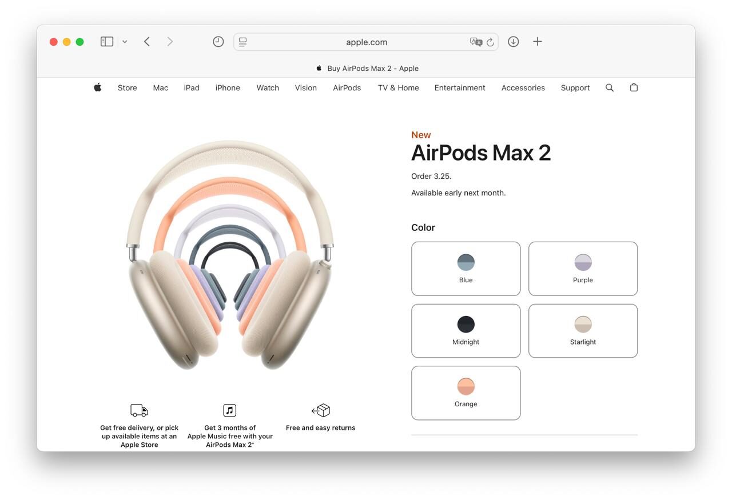This screenshot has width=732, height=500.
Task: Toggle the Safari sidebar
Action: tap(106, 41)
